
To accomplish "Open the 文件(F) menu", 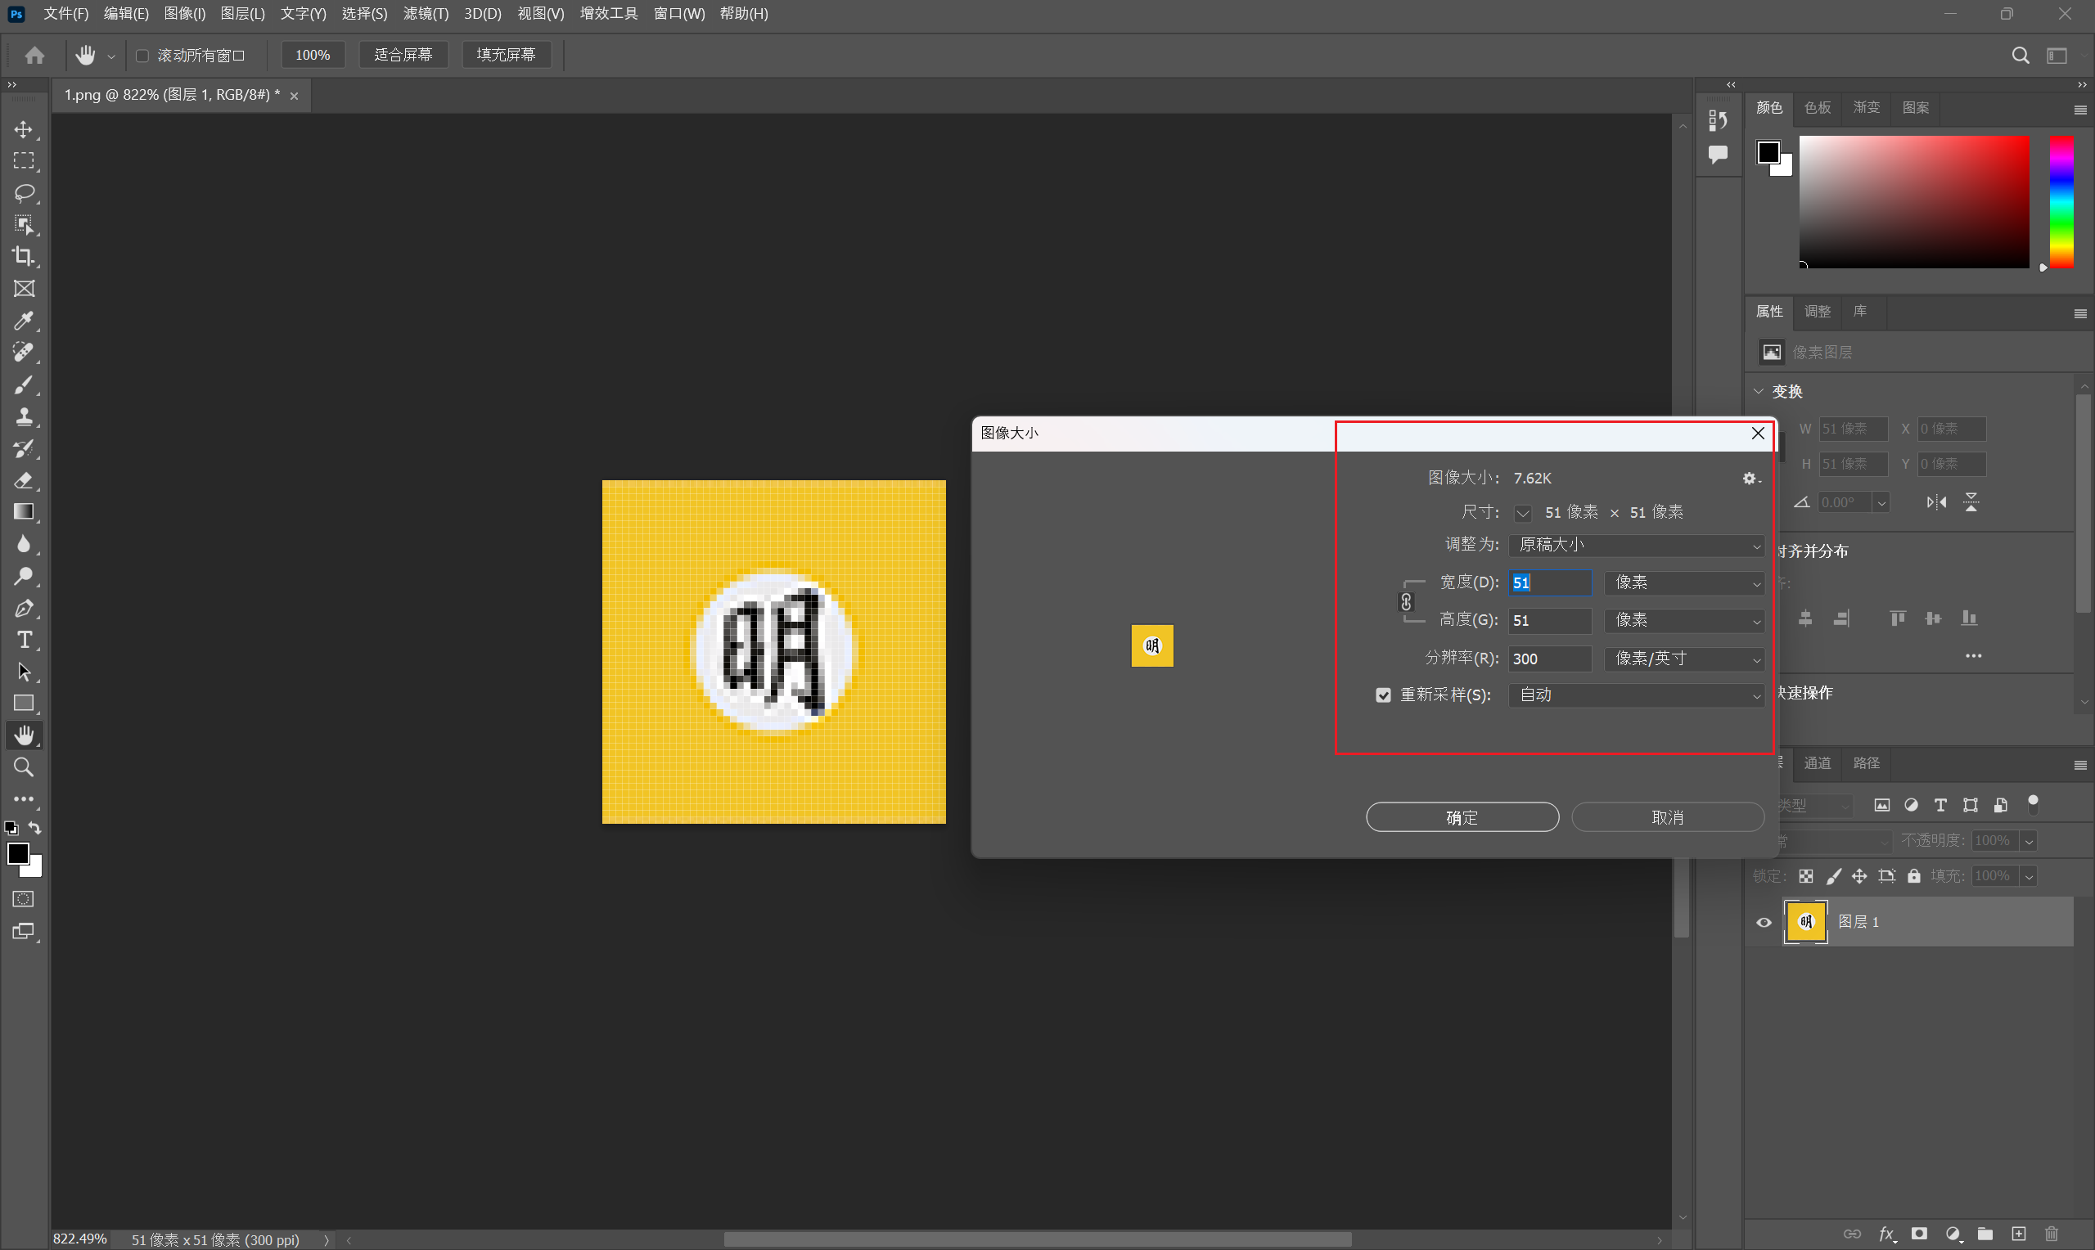I will click(65, 13).
